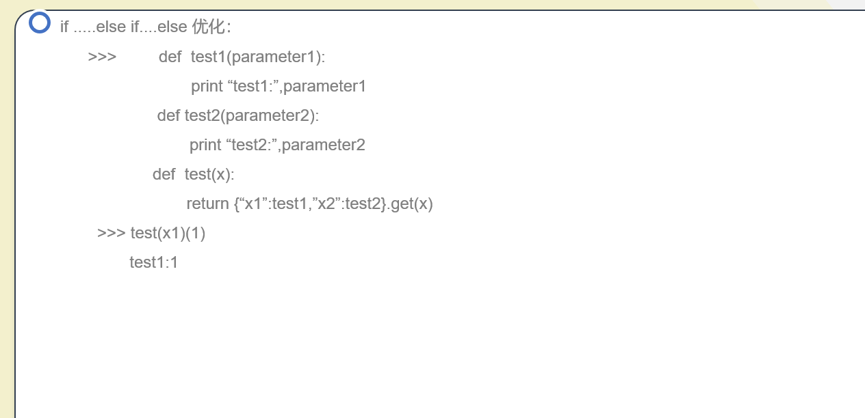Click the 优化 characters in the heading
The height and width of the screenshot is (418, 865).
pos(209,27)
